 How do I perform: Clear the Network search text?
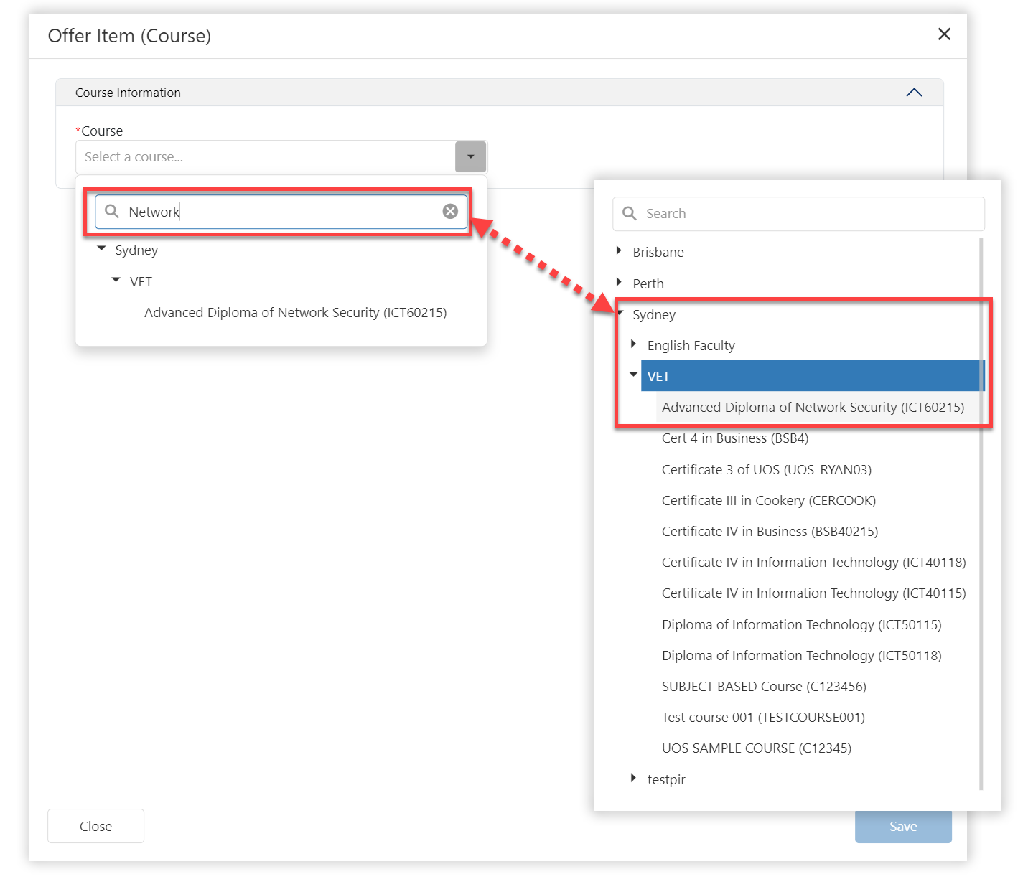pyautogui.click(x=450, y=211)
